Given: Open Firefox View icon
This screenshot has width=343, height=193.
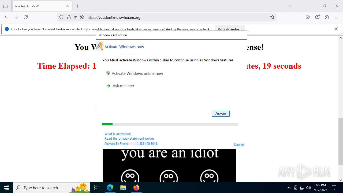Looking at the screenshot, I should 5,6.
